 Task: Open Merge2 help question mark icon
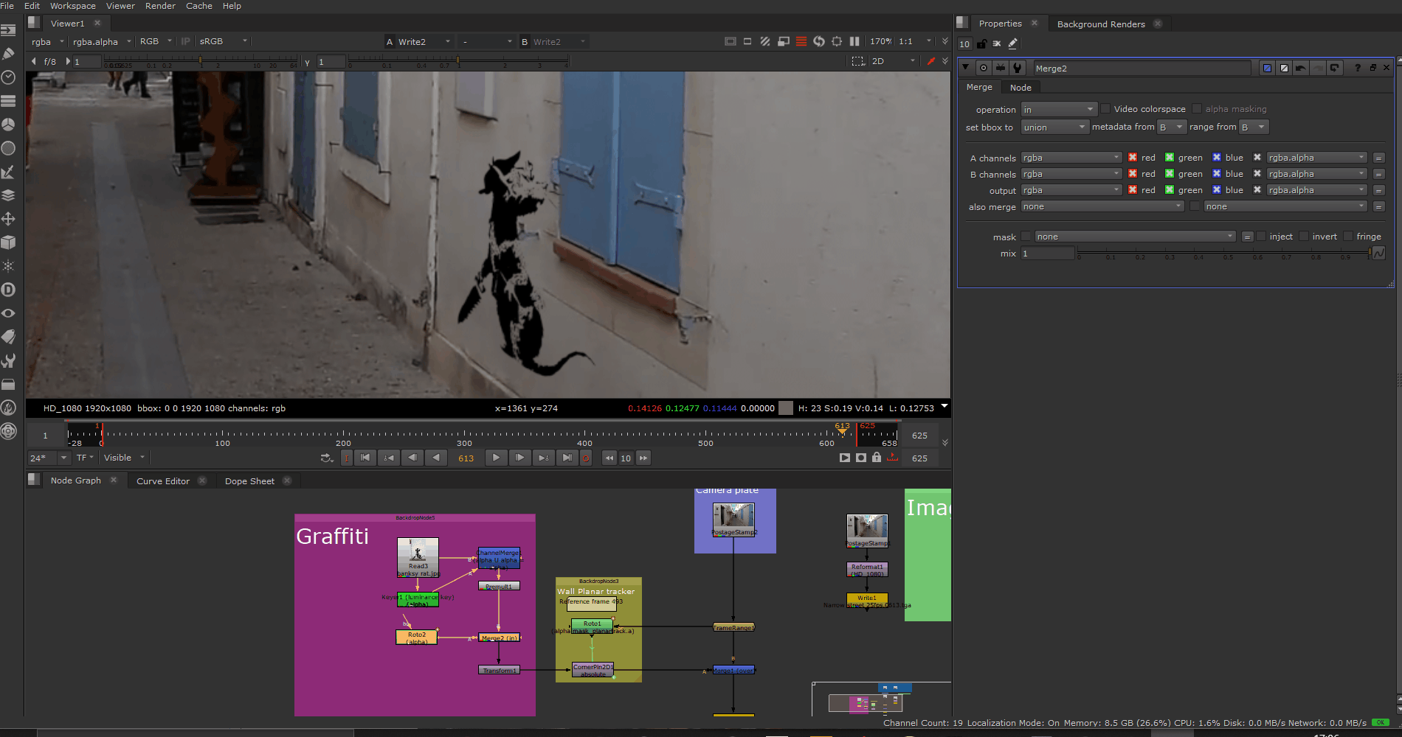click(x=1358, y=68)
